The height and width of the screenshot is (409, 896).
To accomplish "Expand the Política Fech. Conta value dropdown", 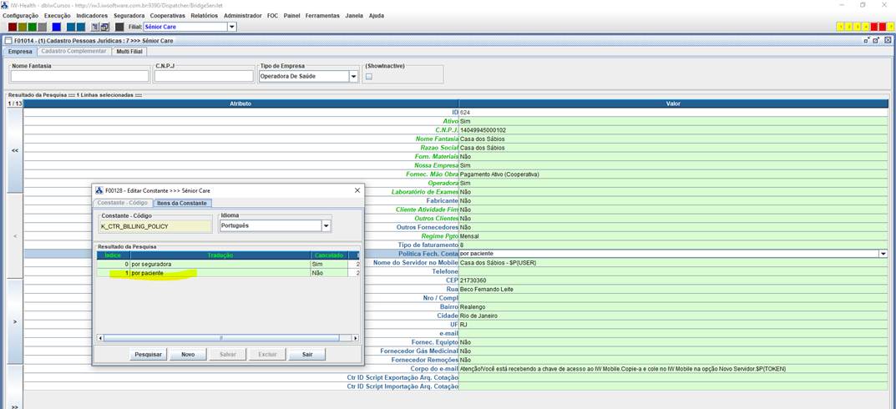I will (883, 254).
